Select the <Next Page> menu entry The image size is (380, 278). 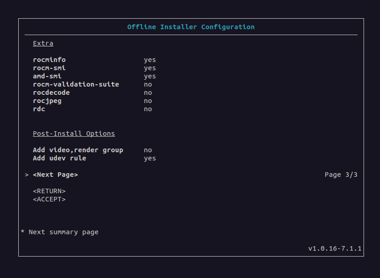(x=55, y=175)
